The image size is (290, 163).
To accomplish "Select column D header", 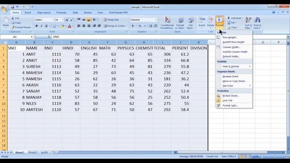I will tap(71, 43).
